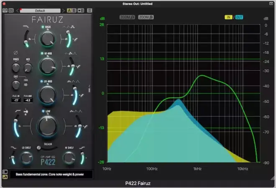
Task: Toggle the HIGH band power LED
Action: click(x=43, y=27)
